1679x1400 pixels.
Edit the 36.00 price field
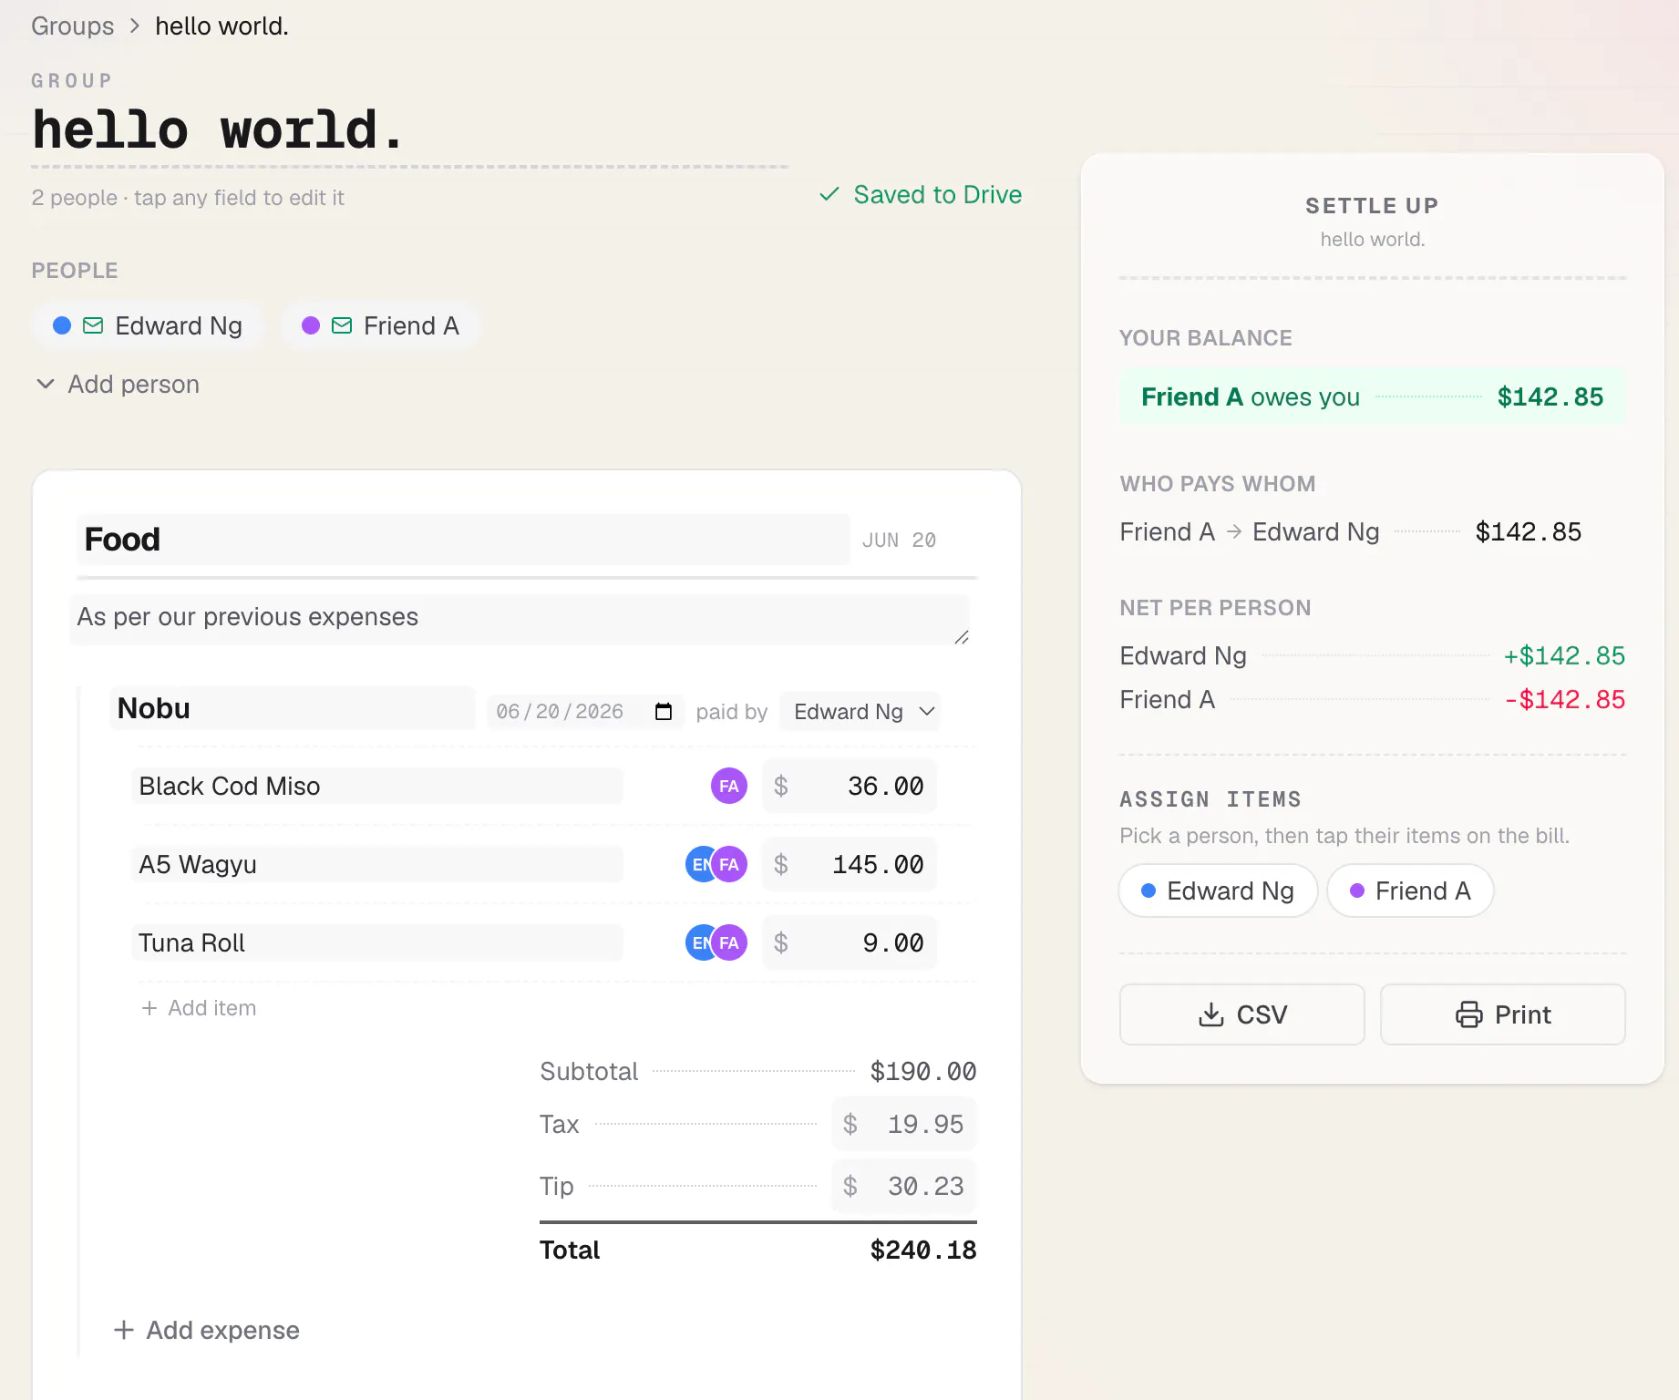coord(850,786)
